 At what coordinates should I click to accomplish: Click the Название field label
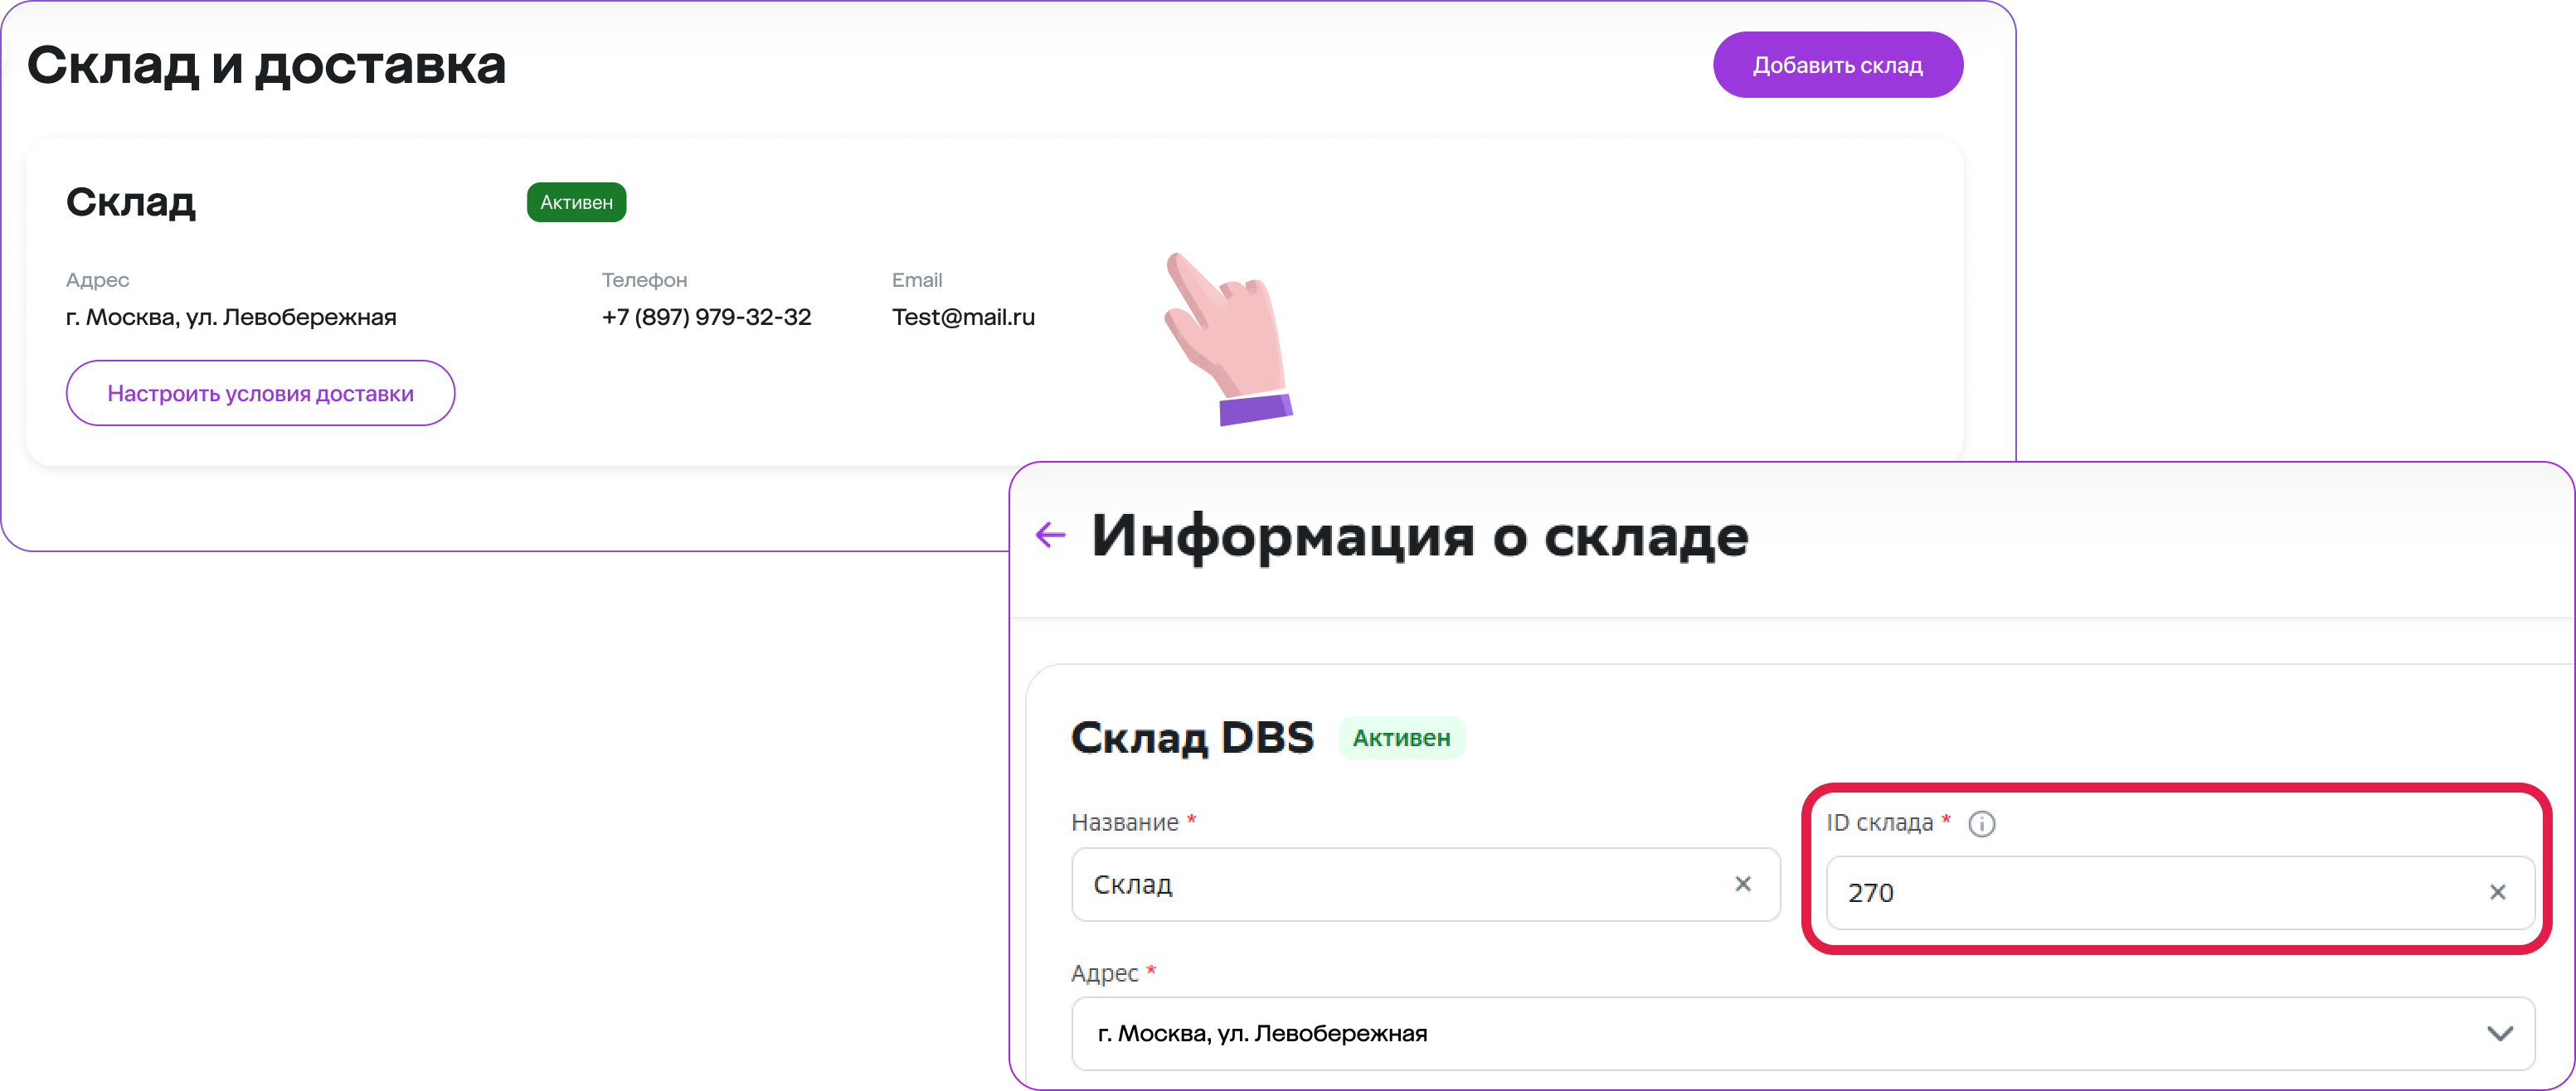[1125, 822]
